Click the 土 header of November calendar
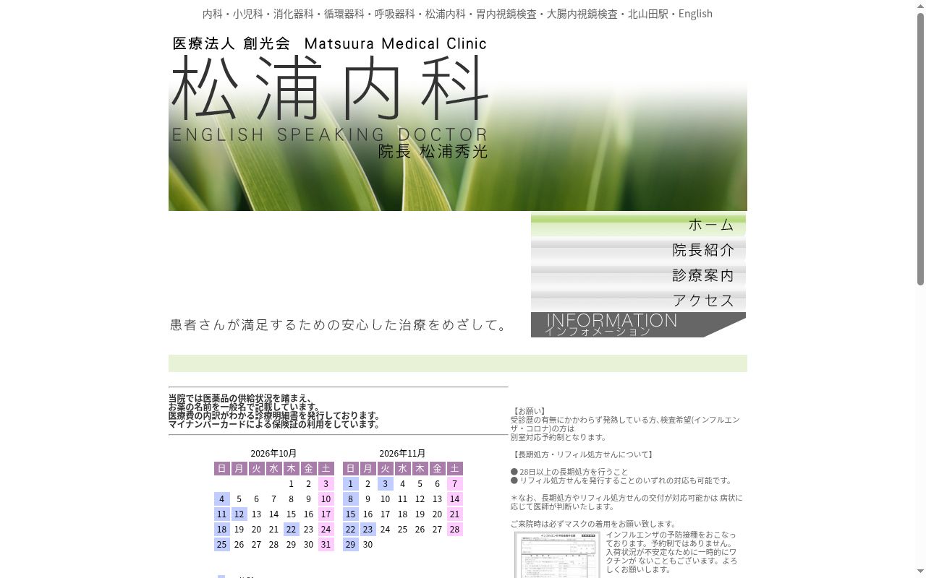Viewport: 926px width, 578px height. pyautogui.click(x=454, y=469)
